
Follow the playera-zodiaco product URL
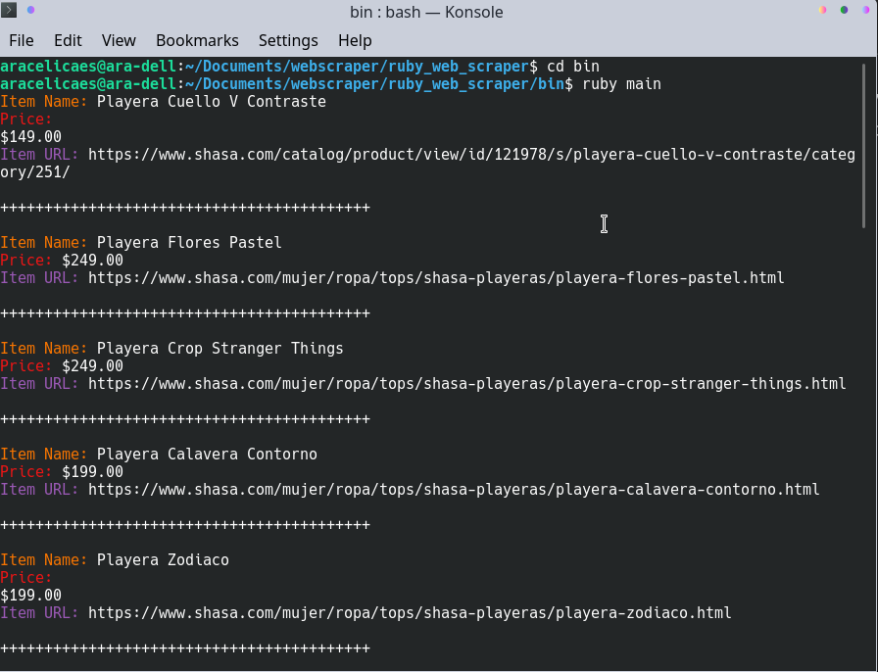click(x=408, y=612)
